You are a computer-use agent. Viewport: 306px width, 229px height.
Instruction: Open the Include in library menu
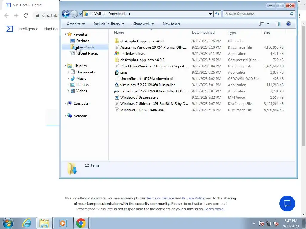tap(109, 24)
